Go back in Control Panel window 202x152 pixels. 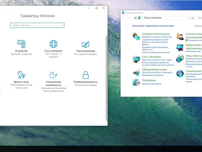pyautogui.click(x=124, y=18)
